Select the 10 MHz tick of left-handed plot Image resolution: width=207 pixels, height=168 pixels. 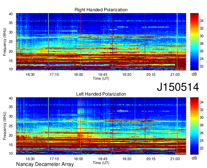(x=11, y=153)
